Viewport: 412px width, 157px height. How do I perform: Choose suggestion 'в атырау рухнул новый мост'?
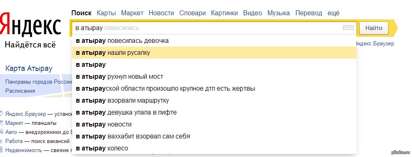[x=214, y=77]
